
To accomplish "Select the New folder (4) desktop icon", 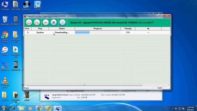I will tap(16, 52).
